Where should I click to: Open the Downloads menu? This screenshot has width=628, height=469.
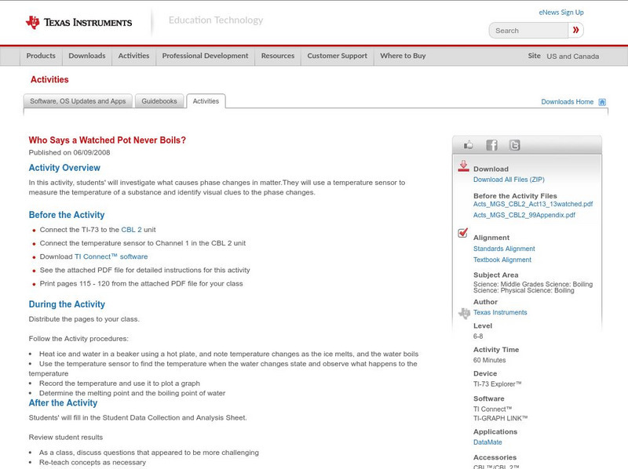tap(87, 56)
